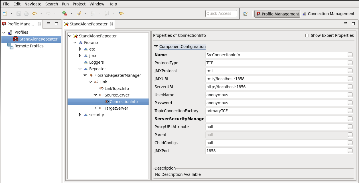Click the Quick Access search field
This screenshot has height=183, width=359.
click(221, 13)
